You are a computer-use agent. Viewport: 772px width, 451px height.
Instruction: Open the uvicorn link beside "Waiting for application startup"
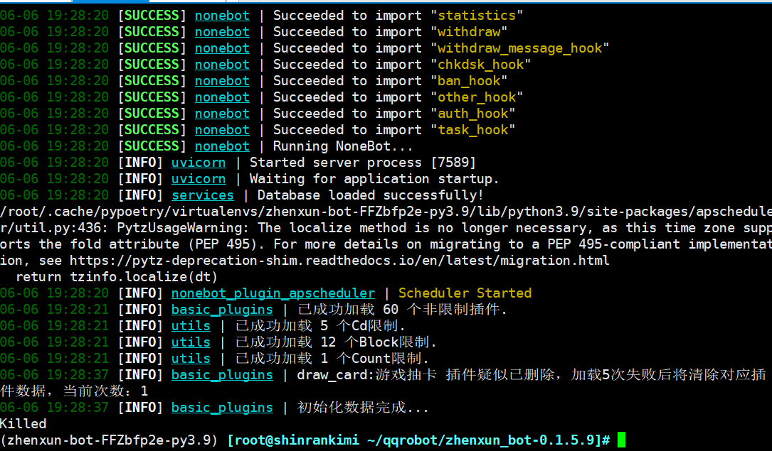199,179
